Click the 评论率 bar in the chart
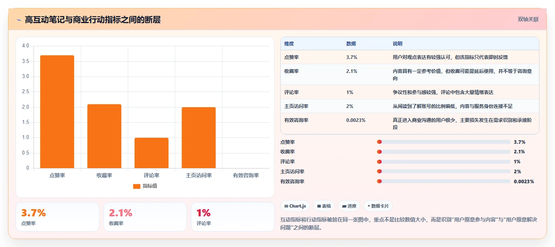Viewport: 555px width, 247px height. [151, 153]
